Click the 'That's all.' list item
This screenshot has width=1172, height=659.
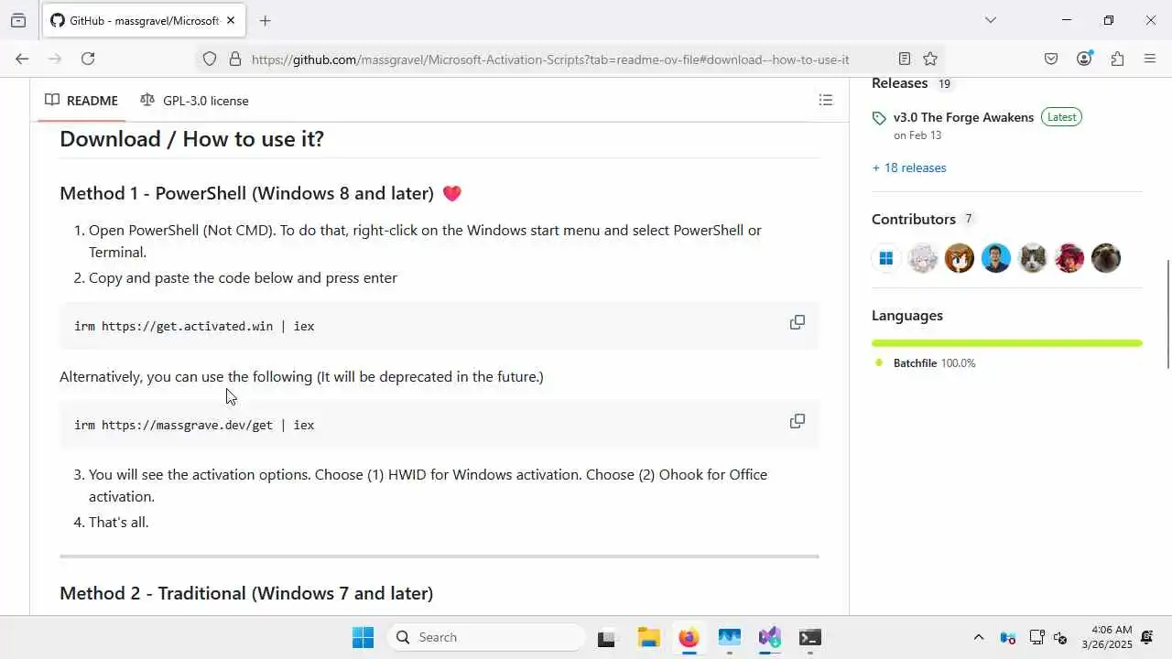point(118,522)
